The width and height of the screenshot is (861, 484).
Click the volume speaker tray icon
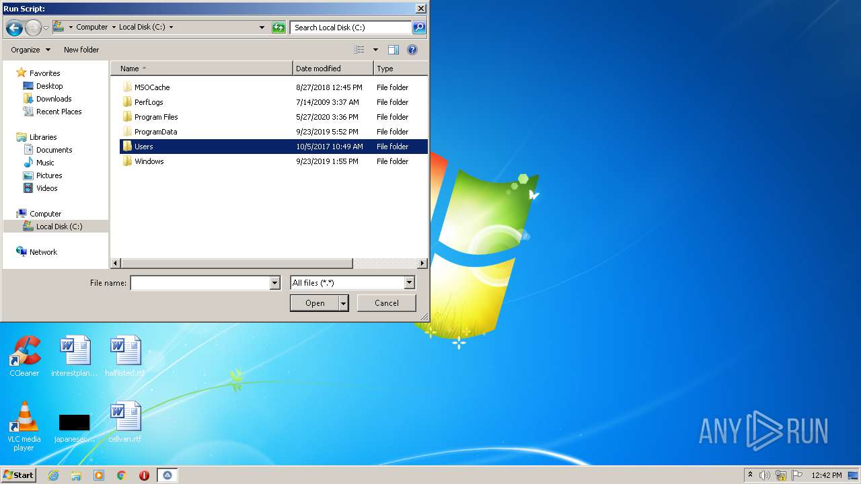coord(765,475)
